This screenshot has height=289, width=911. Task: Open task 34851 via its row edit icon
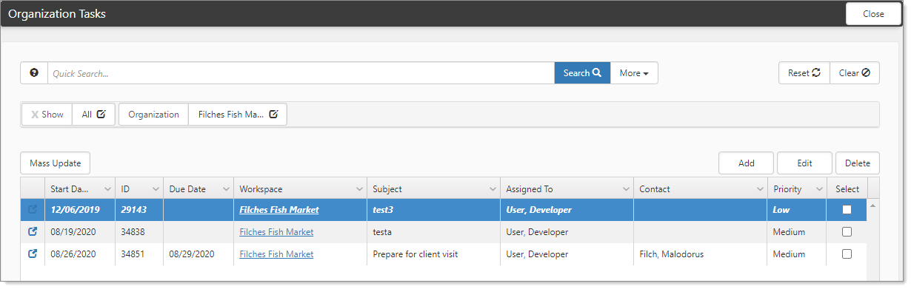tap(33, 254)
